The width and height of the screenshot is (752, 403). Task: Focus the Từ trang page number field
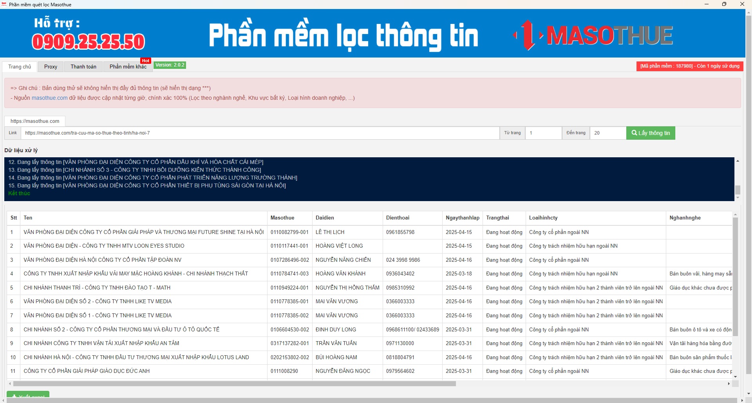coord(543,133)
